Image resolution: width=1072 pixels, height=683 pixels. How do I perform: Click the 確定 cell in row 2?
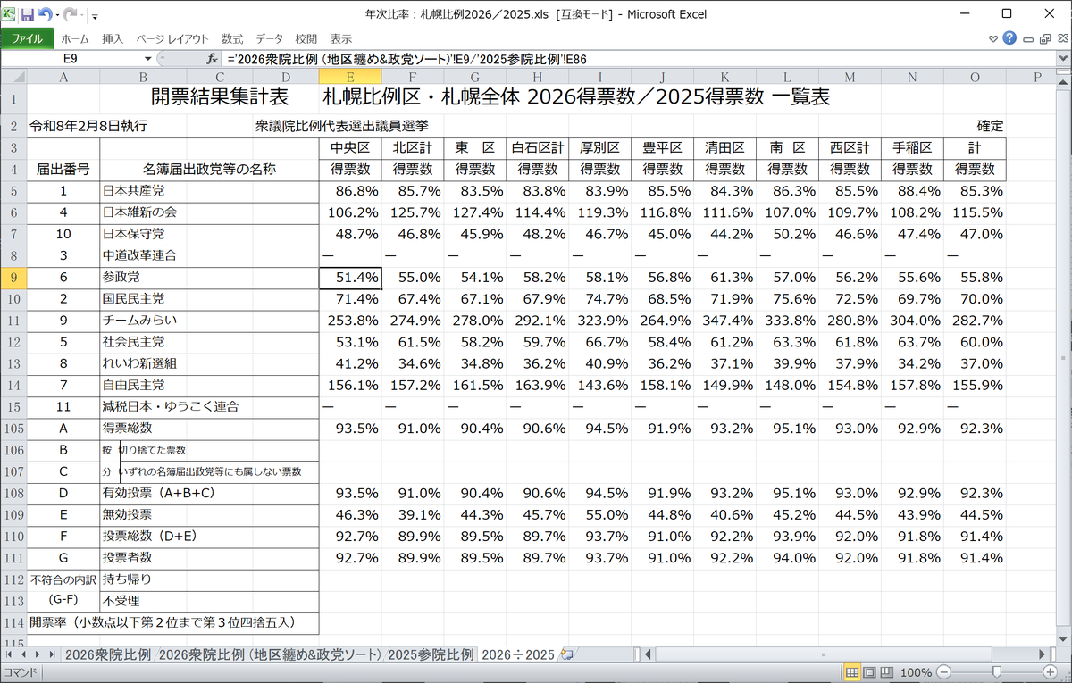990,126
